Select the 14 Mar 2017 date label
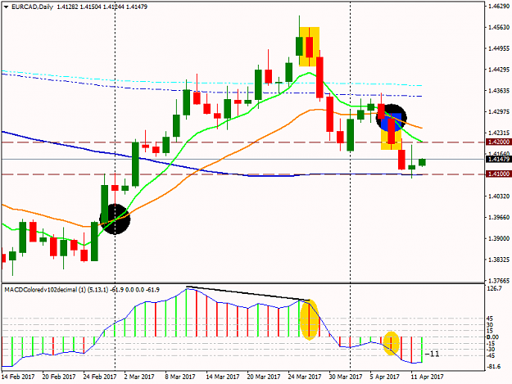 222,377
